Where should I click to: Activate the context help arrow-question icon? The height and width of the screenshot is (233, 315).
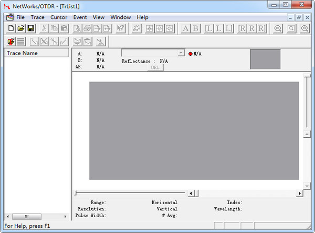(121, 28)
